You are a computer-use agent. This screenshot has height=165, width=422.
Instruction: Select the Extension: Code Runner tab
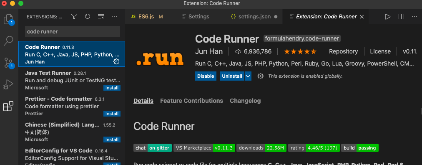(326, 17)
